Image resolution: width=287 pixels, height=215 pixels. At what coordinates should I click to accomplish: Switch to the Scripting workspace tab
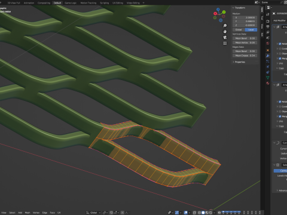pos(105,3)
